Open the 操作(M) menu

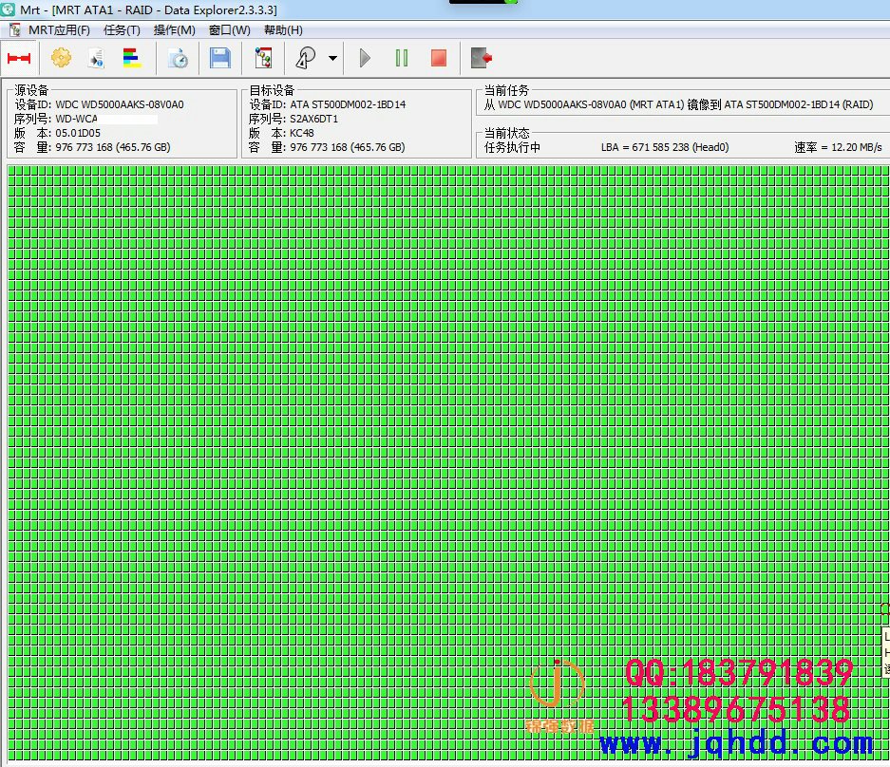point(174,30)
